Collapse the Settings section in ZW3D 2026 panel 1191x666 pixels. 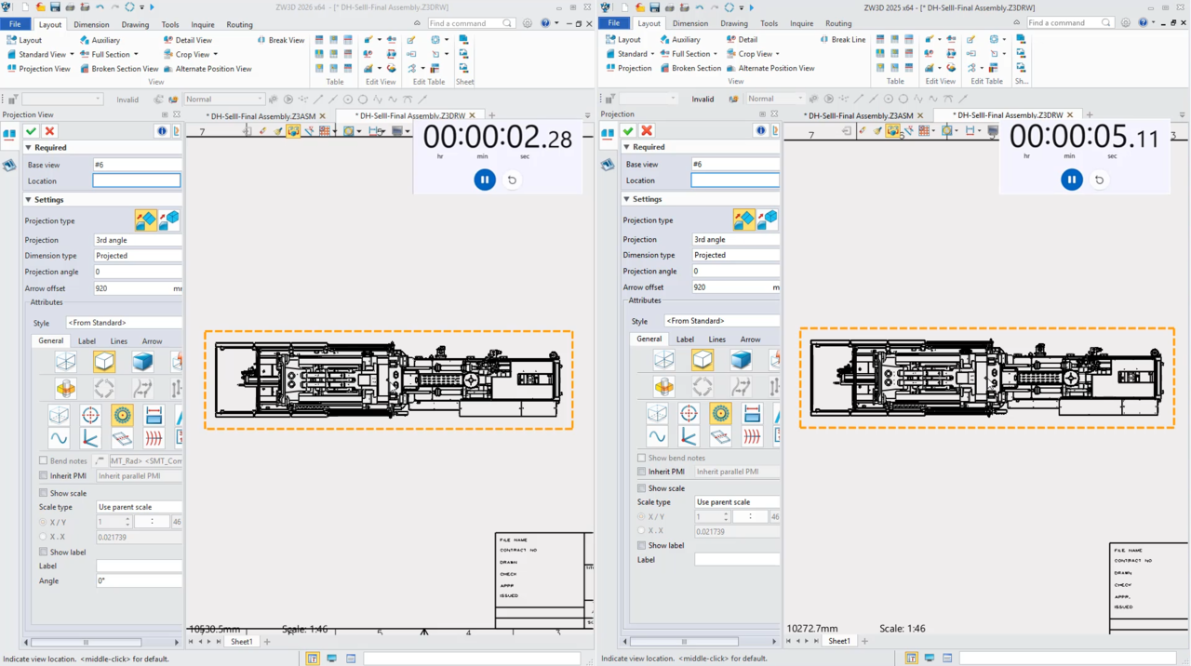click(x=29, y=200)
